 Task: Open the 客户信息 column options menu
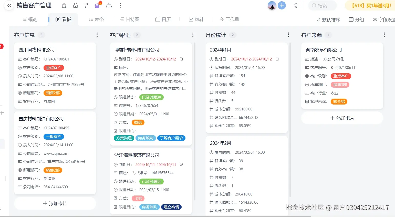coord(97,35)
